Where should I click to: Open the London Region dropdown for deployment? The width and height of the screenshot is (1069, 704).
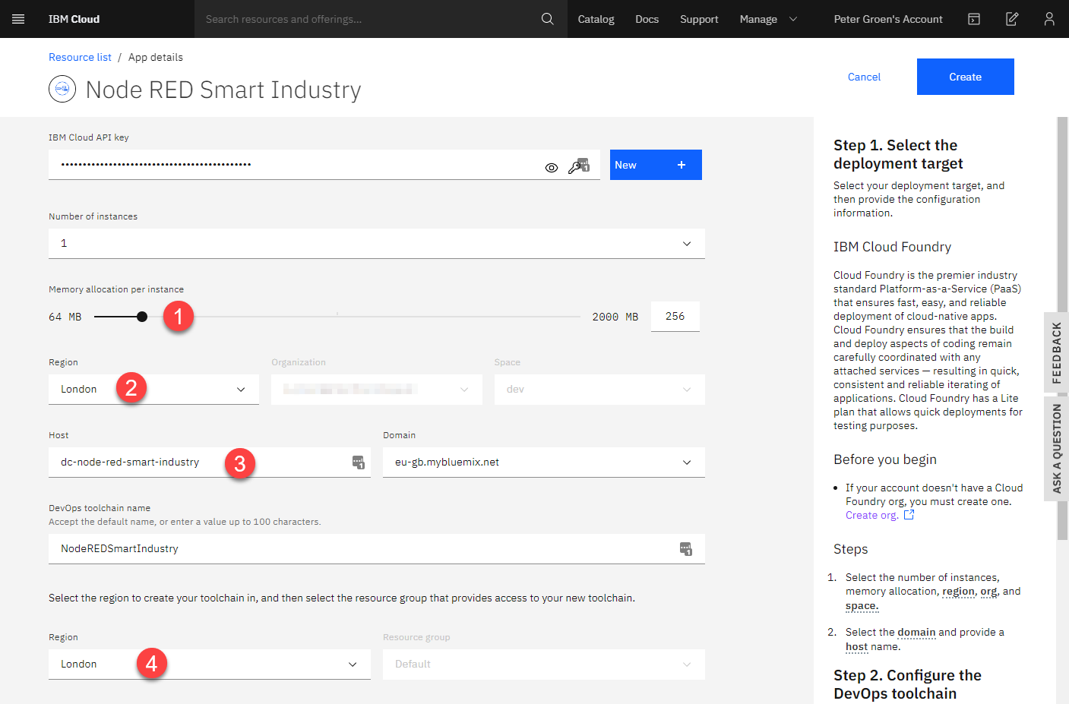pos(153,389)
